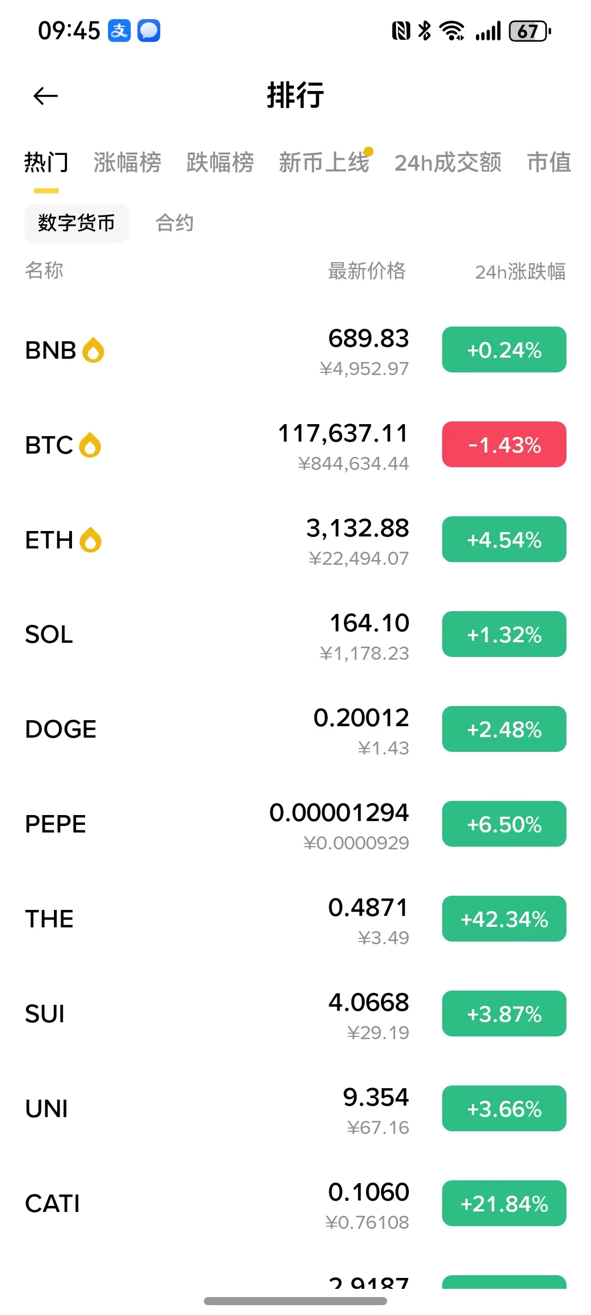This screenshot has width=591, height=1315.
Task: Open the Alipay notification icon in status bar
Action: point(119,31)
